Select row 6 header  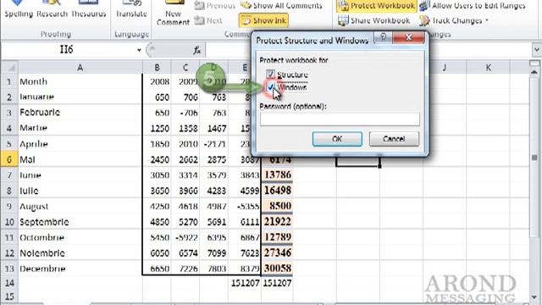pos(9,159)
